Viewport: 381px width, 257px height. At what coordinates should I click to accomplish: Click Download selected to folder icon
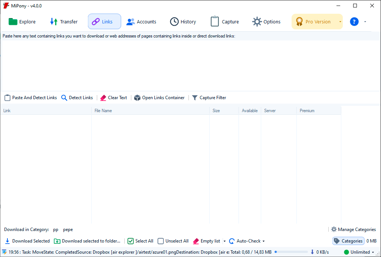[x=57, y=241]
